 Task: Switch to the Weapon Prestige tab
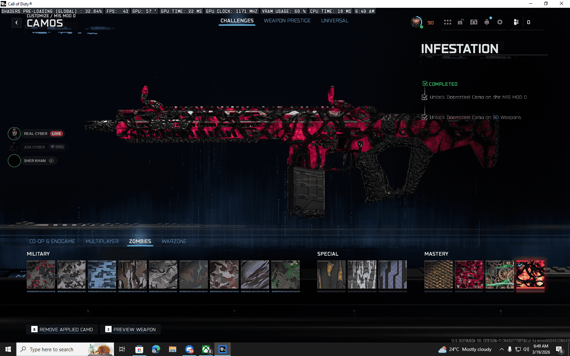(x=287, y=21)
